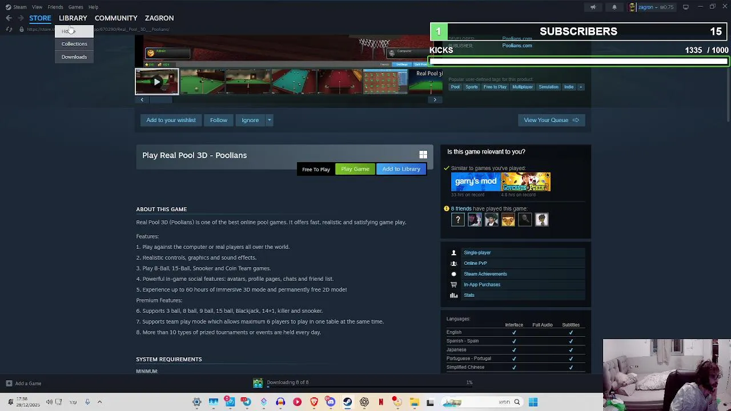Expand more tags with the plus button
The height and width of the screenshot is (411, 731).
pyautogui.click(x=580, y=87)
